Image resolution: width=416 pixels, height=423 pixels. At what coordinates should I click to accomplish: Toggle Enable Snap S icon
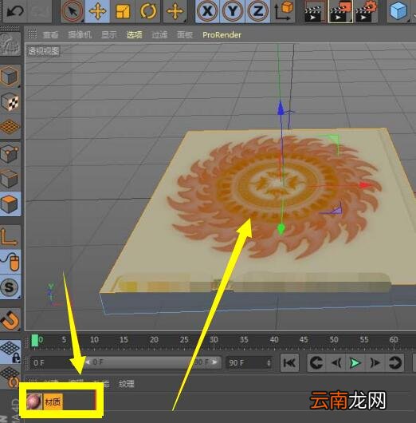[10, 287]
